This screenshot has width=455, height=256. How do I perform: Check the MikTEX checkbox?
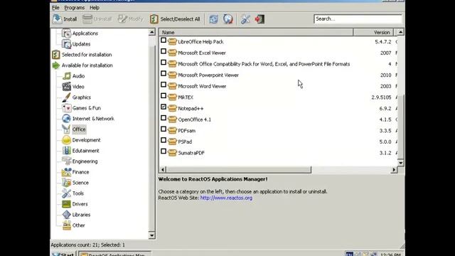(164, 96)
